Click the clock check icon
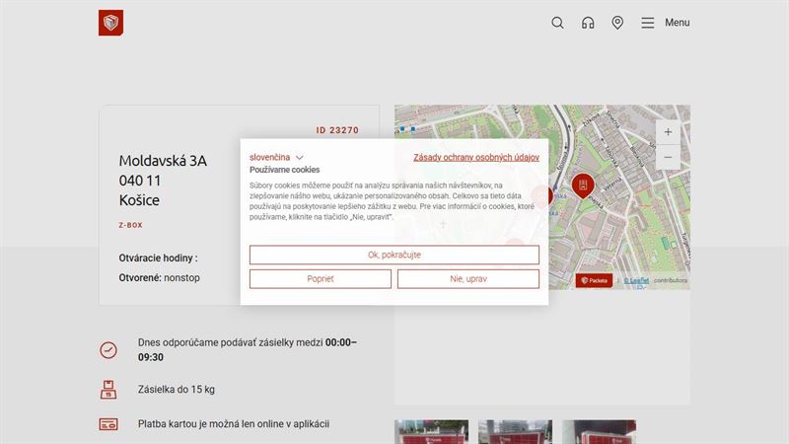 click(108, 350)
